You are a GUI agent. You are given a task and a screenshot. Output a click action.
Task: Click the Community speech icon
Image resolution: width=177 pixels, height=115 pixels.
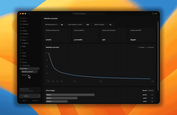[21, 65]
